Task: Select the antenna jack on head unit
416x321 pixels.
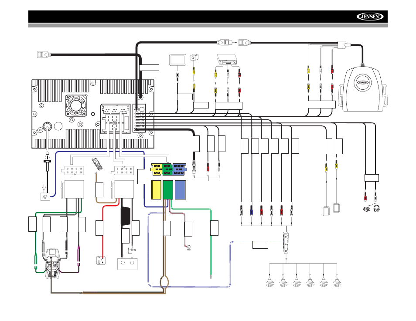Action: coord(47,126)
